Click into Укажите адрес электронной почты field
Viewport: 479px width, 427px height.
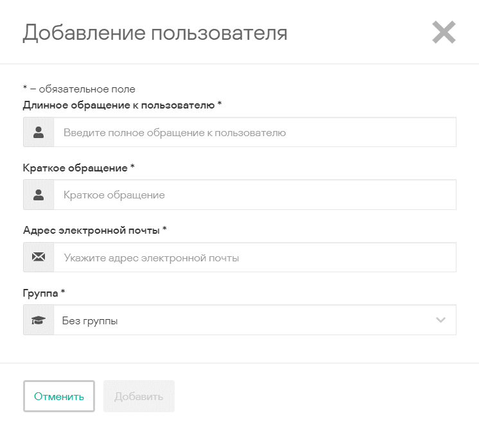pyautogui.click(x=254, y=257)
